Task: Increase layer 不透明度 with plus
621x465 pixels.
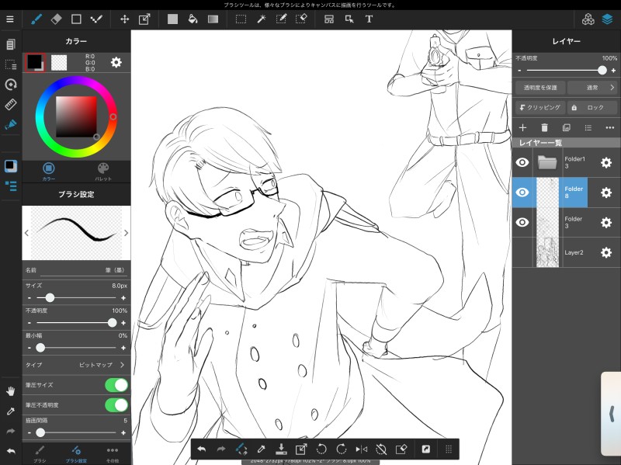Action: tap(613, 71)
